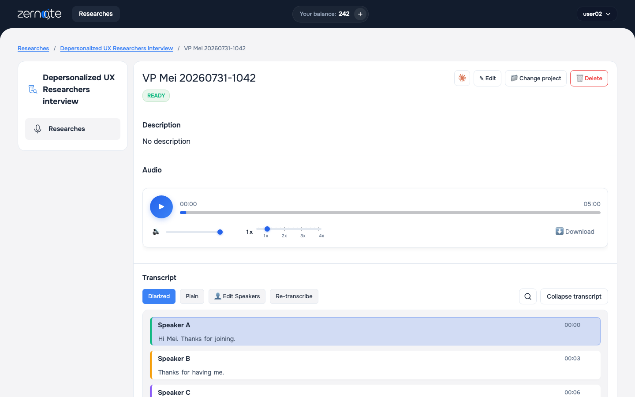Switch to the Plain transcript view
Screen dimensions: 635x397
click(192, 296)
